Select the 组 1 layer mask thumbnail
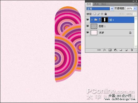 (x=105, y=20)
